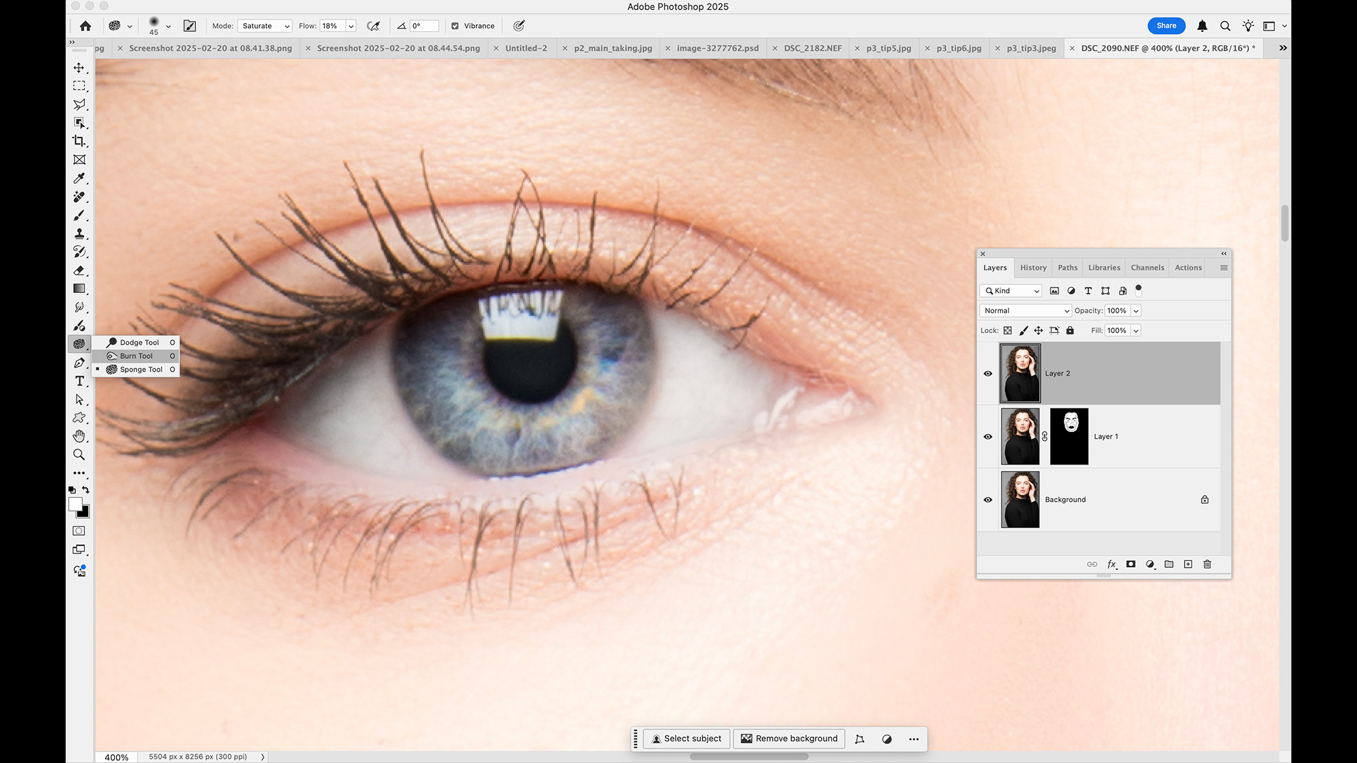Switch to the Channels panel tab
Screen dimensions: 1357x763
click(x=1147, y=268)
